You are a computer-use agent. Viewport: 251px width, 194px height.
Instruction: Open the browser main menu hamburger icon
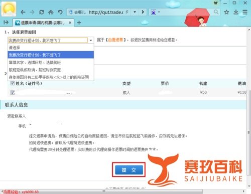pyautogui.click(x=245, y=12)
